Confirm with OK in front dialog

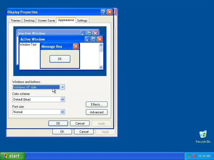pos(58,123)
